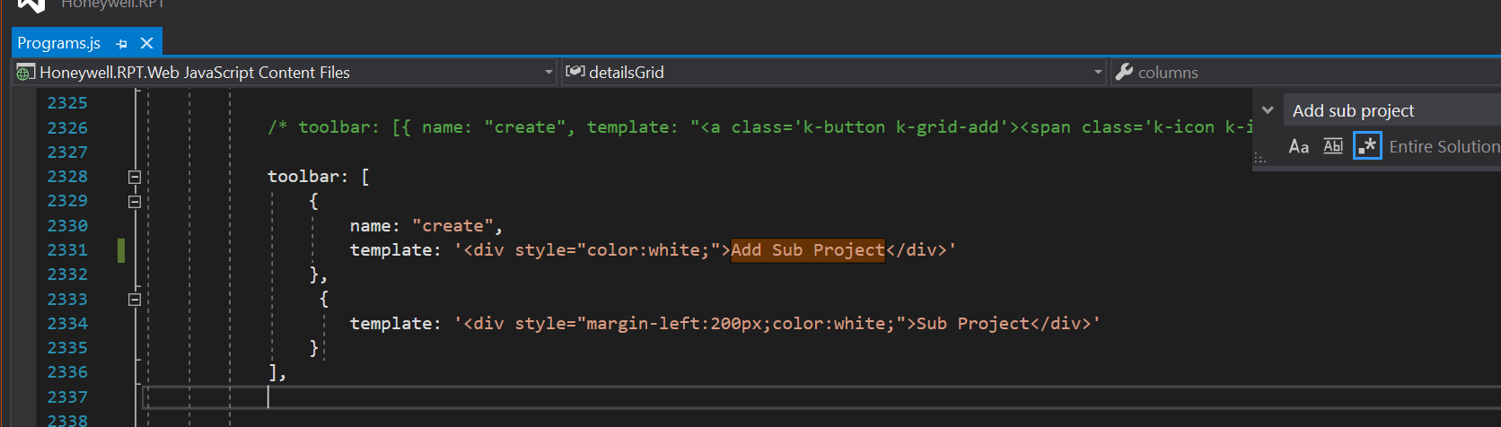Viewport: 1501px width, 427px height.
Task: Close the Programs.js tab
Action: 146,43
